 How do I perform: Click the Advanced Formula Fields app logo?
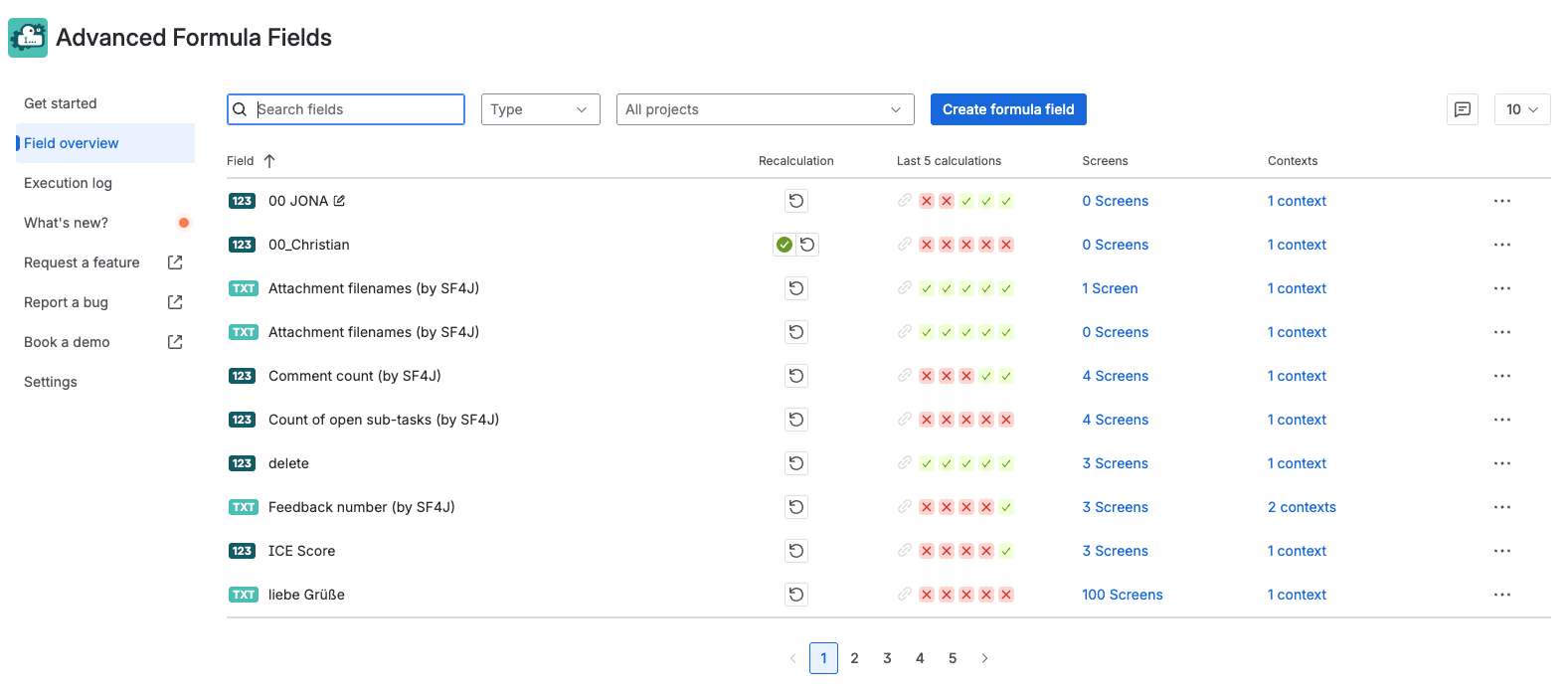click(x=28, y=38)
